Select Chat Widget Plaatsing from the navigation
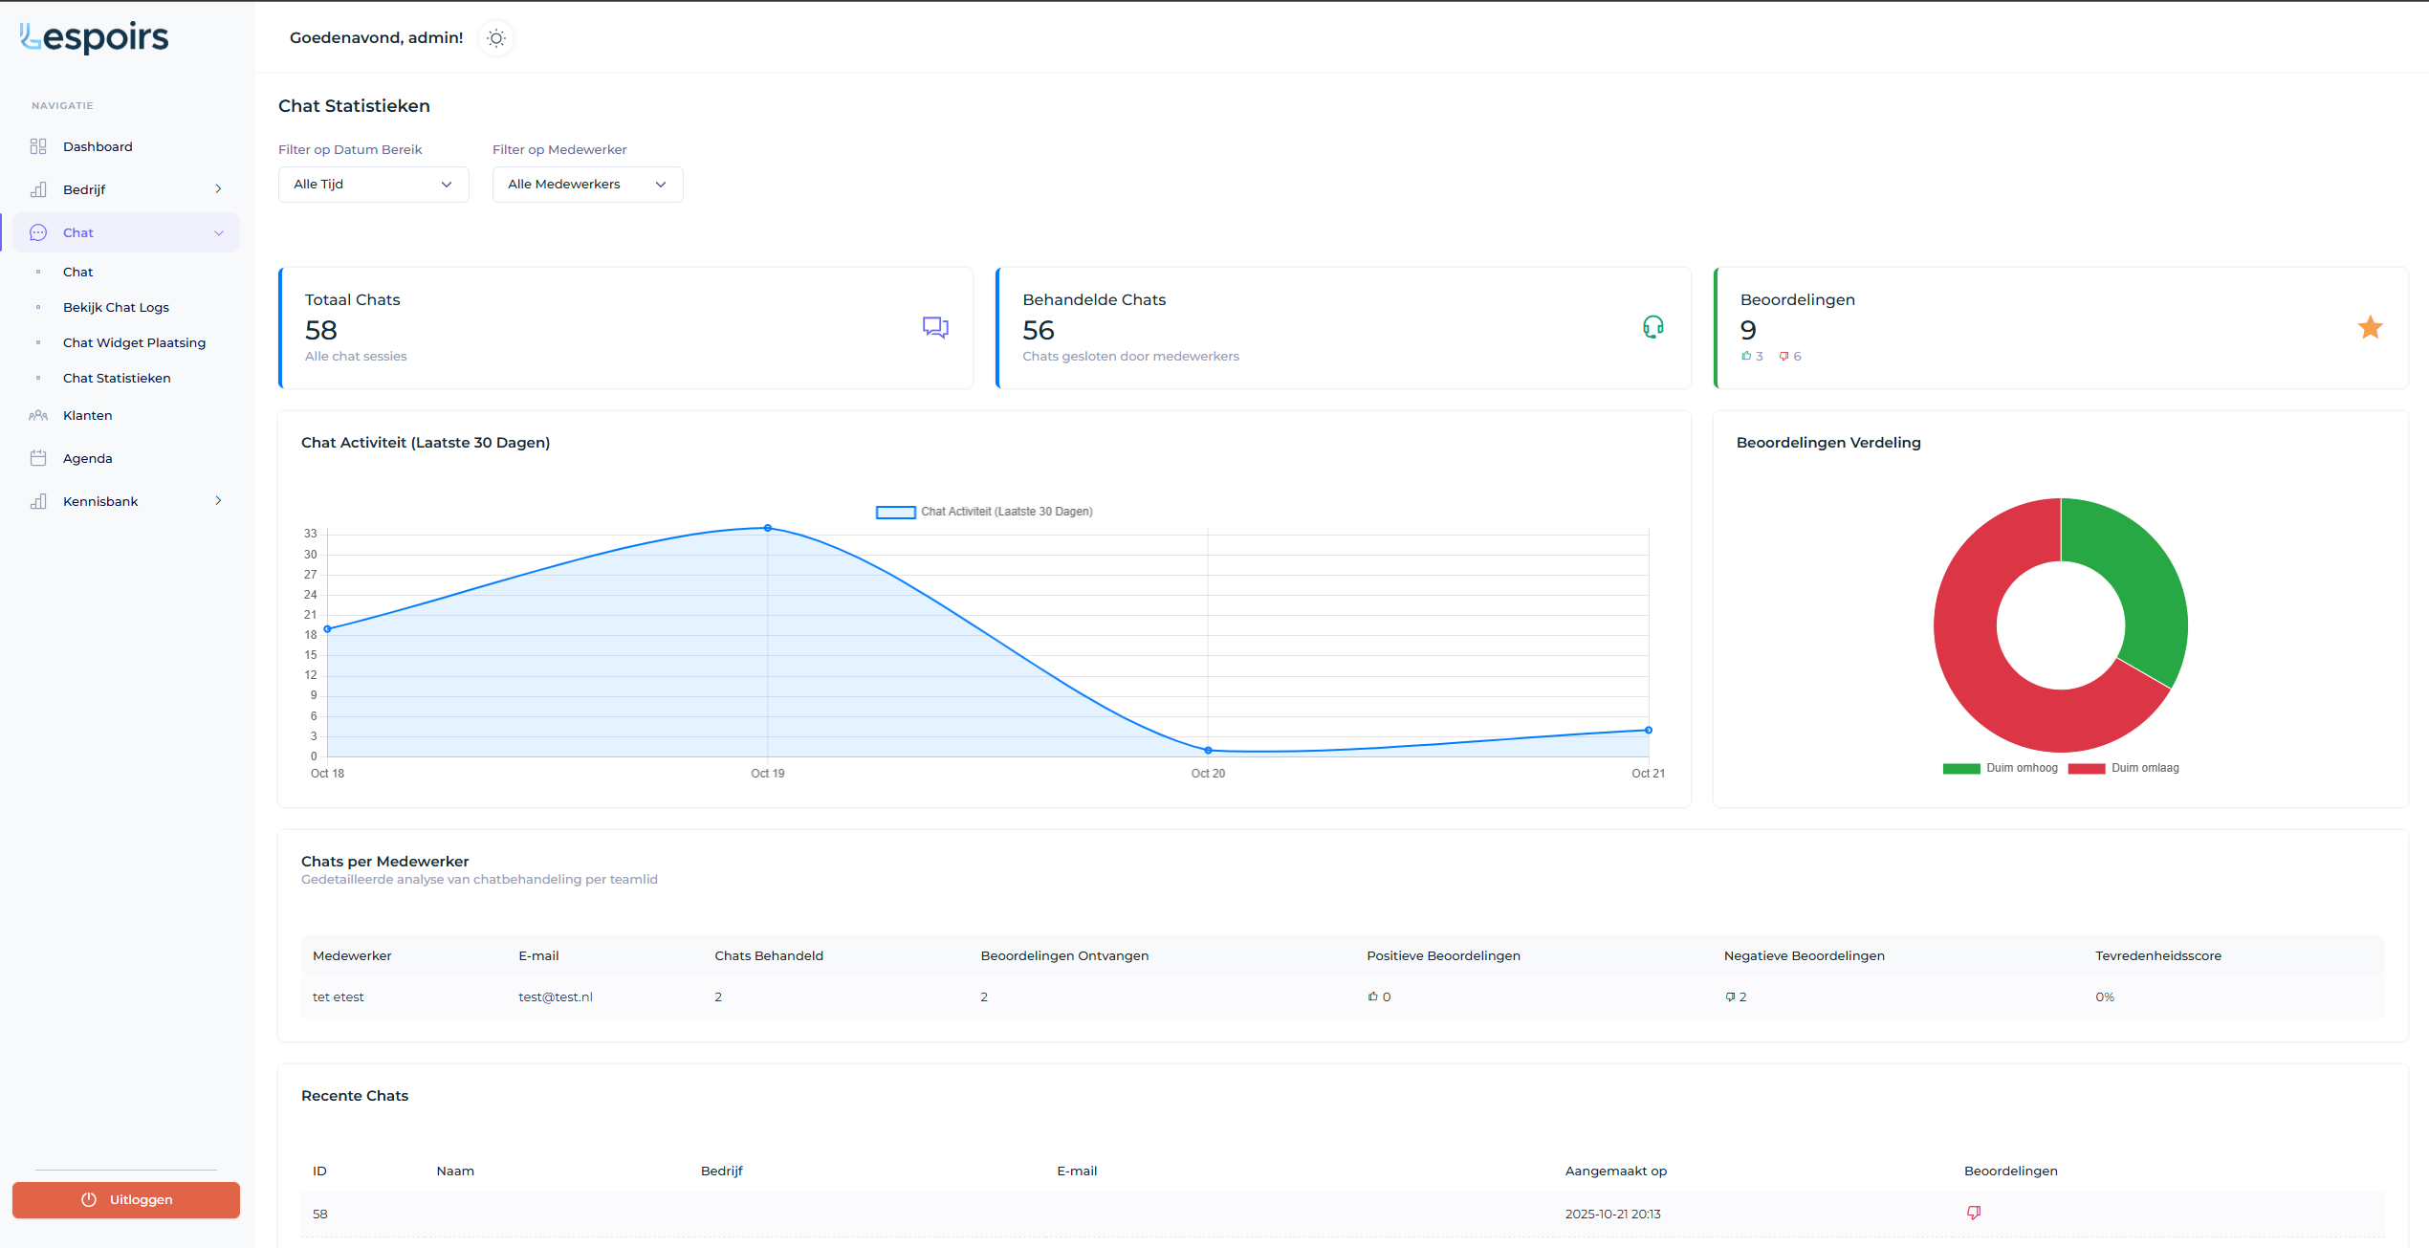Screen dimensions: 2429x1248 pyautogui.click(x=134, y=342)
